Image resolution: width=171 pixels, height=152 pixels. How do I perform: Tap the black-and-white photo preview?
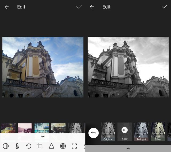(x=128, y=67)
